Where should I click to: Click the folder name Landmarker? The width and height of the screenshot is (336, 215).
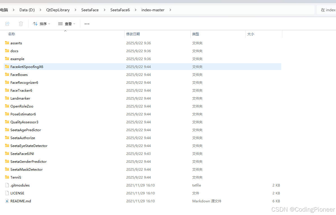point(20,98)
